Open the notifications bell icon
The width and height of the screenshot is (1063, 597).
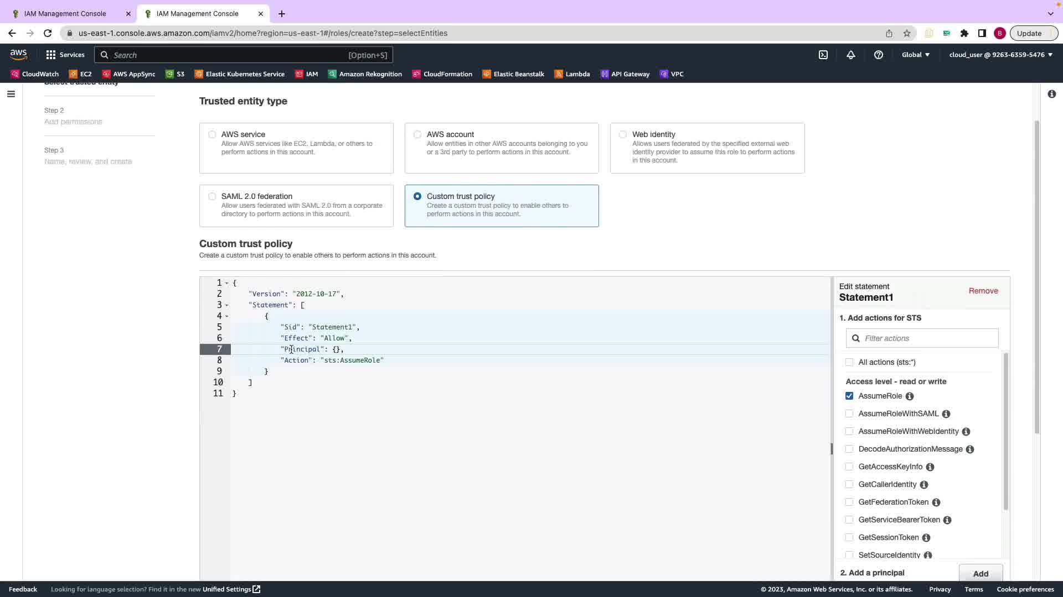pyautogui.click(x=851, y=55)
